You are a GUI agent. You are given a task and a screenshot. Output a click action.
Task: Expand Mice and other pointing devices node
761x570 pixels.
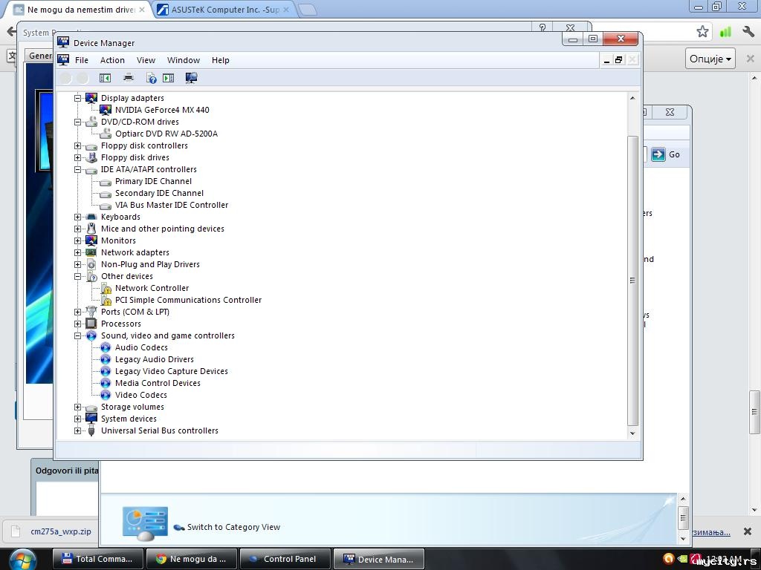pyautogui.click(x=77, y=229)
